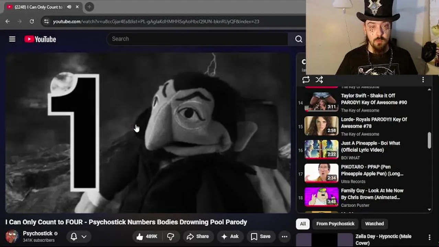Click the notification bell icon
Image resolution: width=439 pixels, height=247 pixels.
pos(74,236)
